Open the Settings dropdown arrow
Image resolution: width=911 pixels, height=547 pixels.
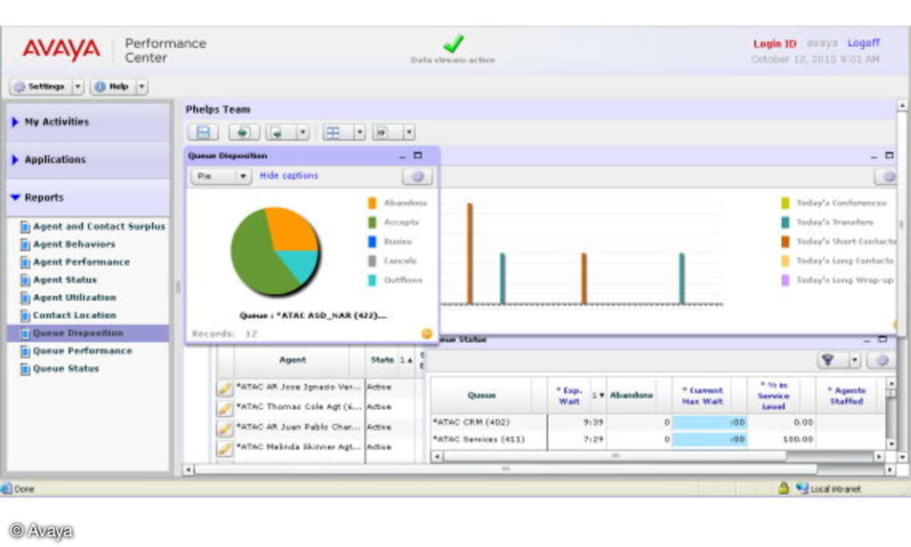[x=77, y=87]
